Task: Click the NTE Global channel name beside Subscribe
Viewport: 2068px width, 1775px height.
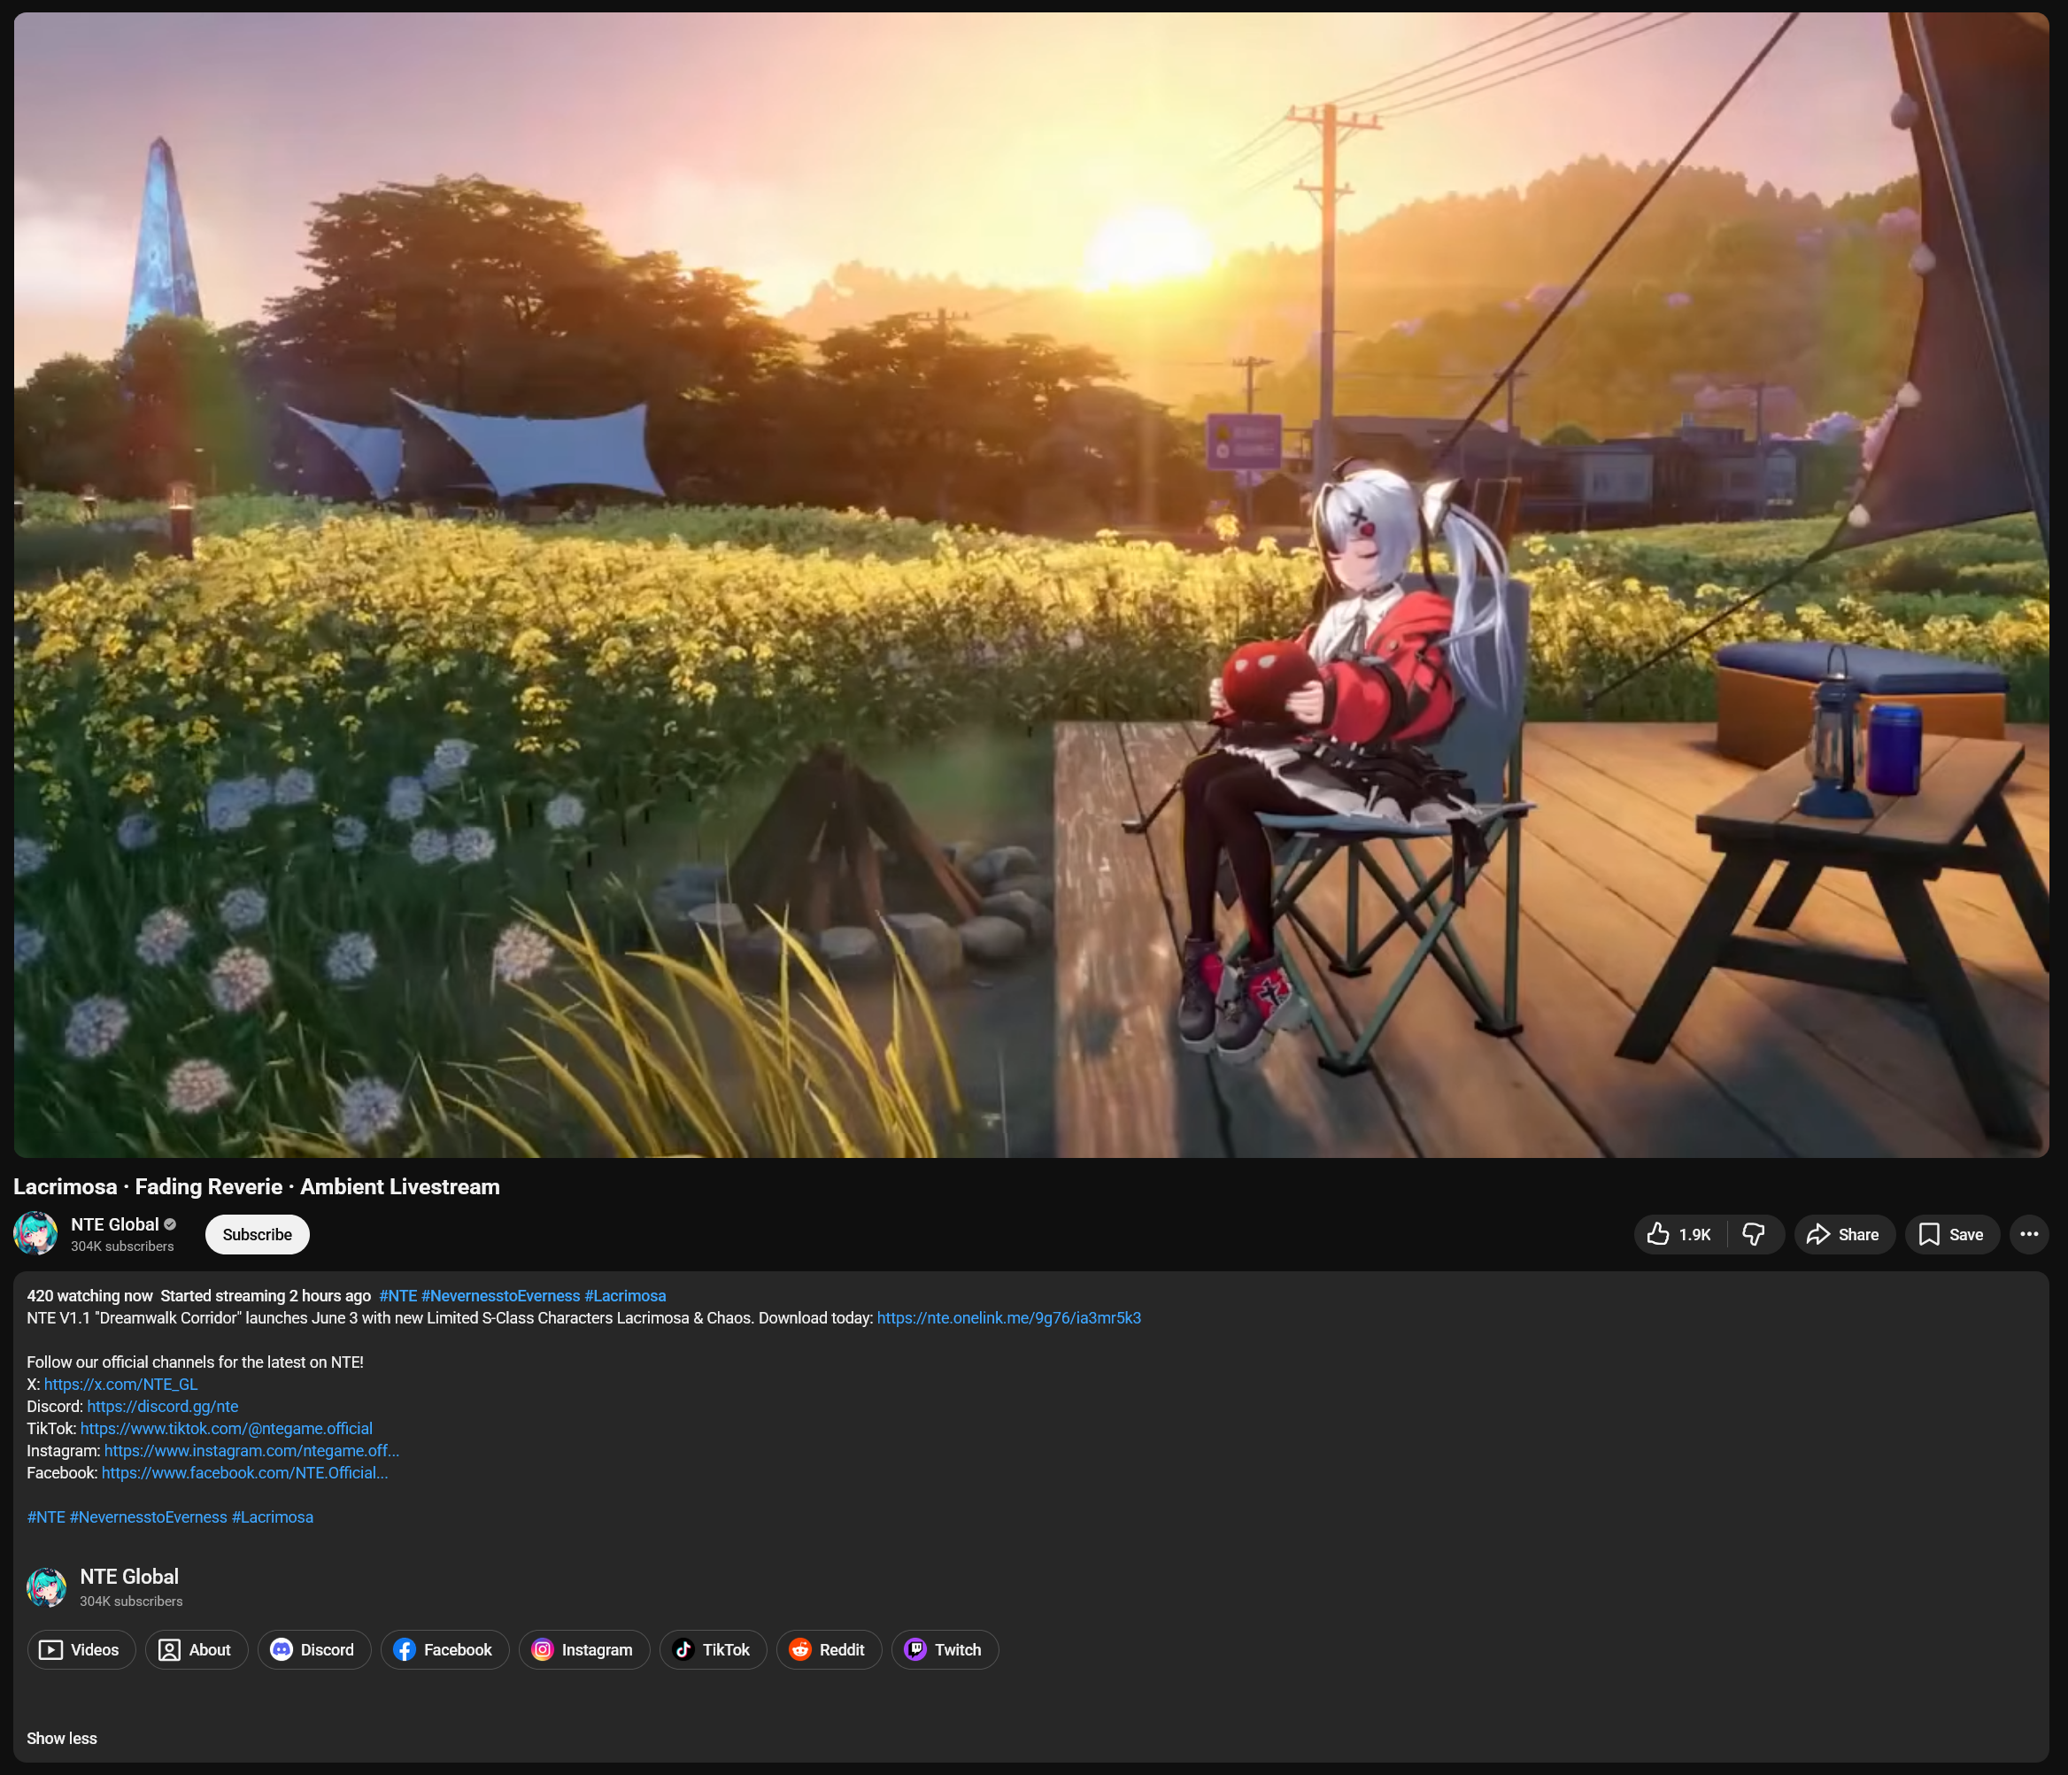Action: click(x=115, y=1225)
